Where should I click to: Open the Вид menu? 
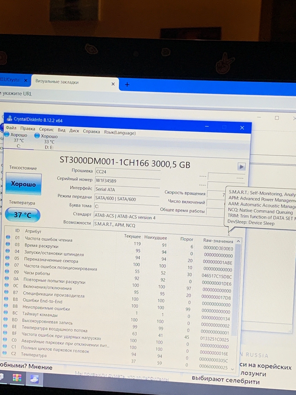click(62, 130)
